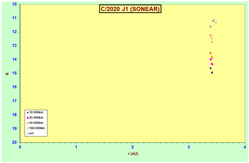Screen dimensions: 249x163
Task: Click the y-axis label 17
Action: point(14,101)
